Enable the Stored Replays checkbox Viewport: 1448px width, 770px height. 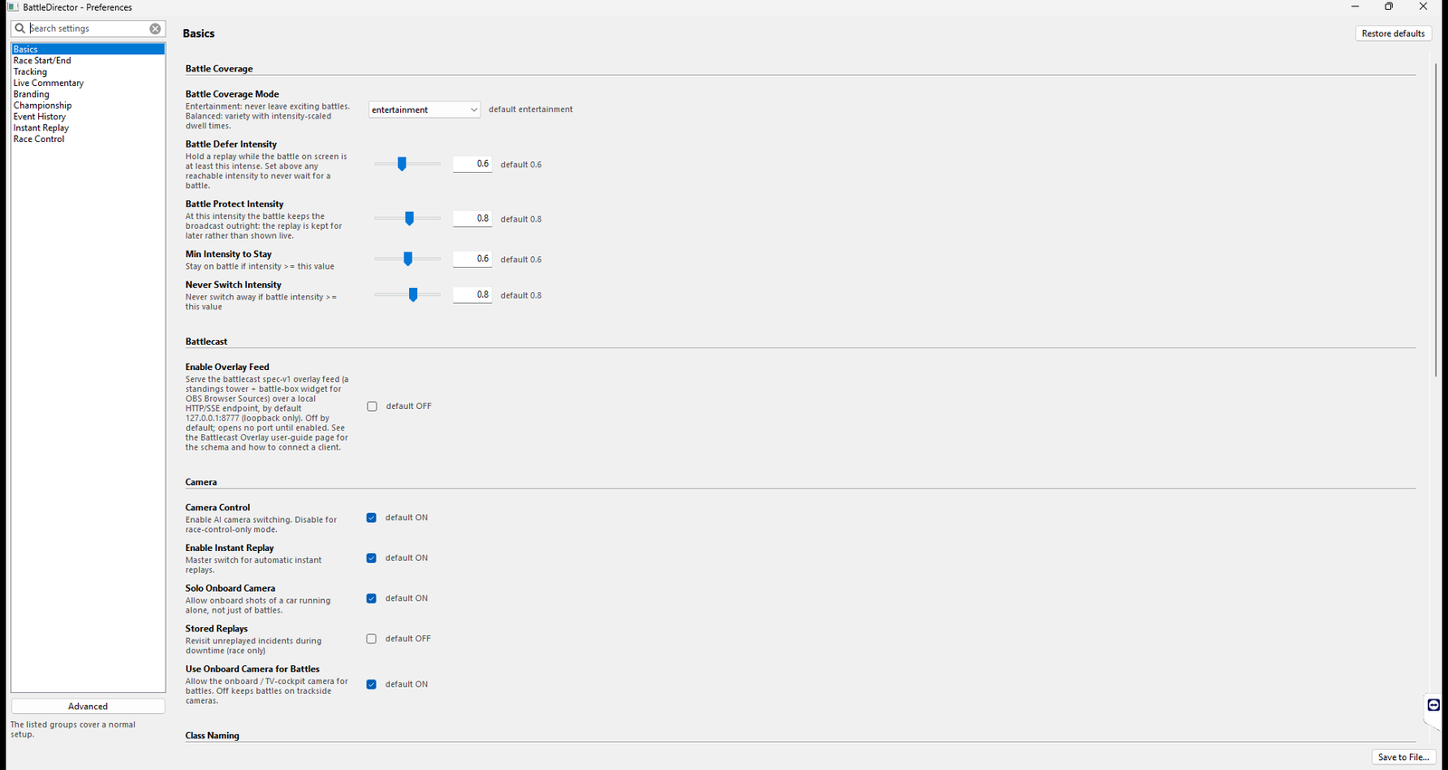point(371,639)
